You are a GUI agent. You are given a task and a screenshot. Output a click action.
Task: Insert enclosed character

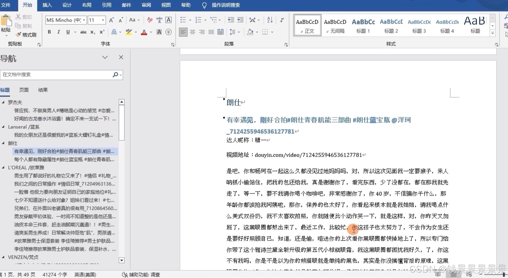tap(169, 32)
